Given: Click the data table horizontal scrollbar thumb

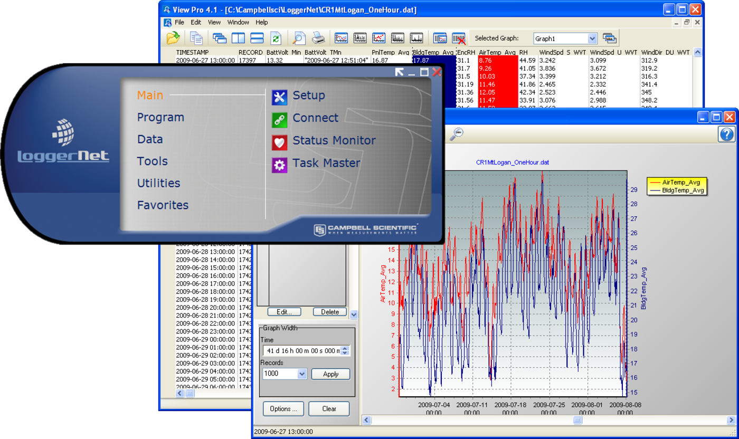Looking at the screenshot, I should tap(190, 393).
